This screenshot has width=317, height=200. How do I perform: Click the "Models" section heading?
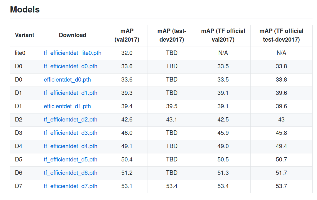(x=25, y=9)
